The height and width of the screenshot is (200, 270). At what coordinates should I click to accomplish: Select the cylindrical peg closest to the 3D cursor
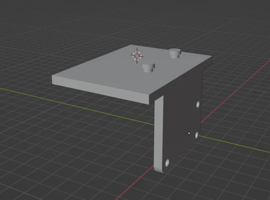(x=148, y=68)
